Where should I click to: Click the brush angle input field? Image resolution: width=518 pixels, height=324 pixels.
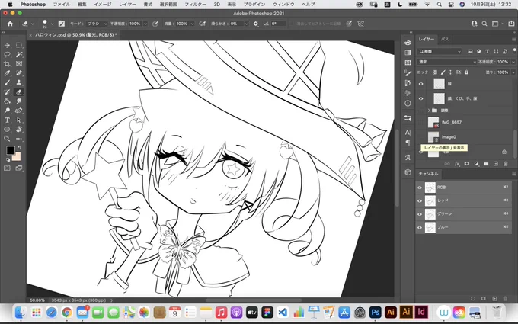coord(278,24)
